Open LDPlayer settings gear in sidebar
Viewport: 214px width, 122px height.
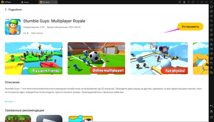[211, 7]
